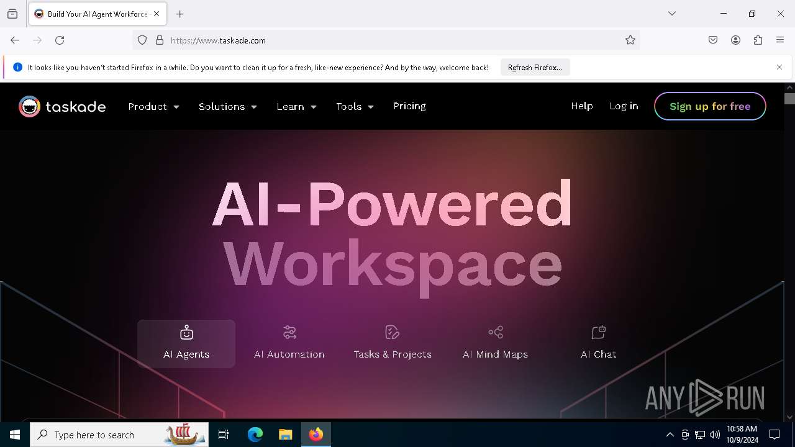Open the Firefox View icon
795x447 pixels.
point(12,14)
